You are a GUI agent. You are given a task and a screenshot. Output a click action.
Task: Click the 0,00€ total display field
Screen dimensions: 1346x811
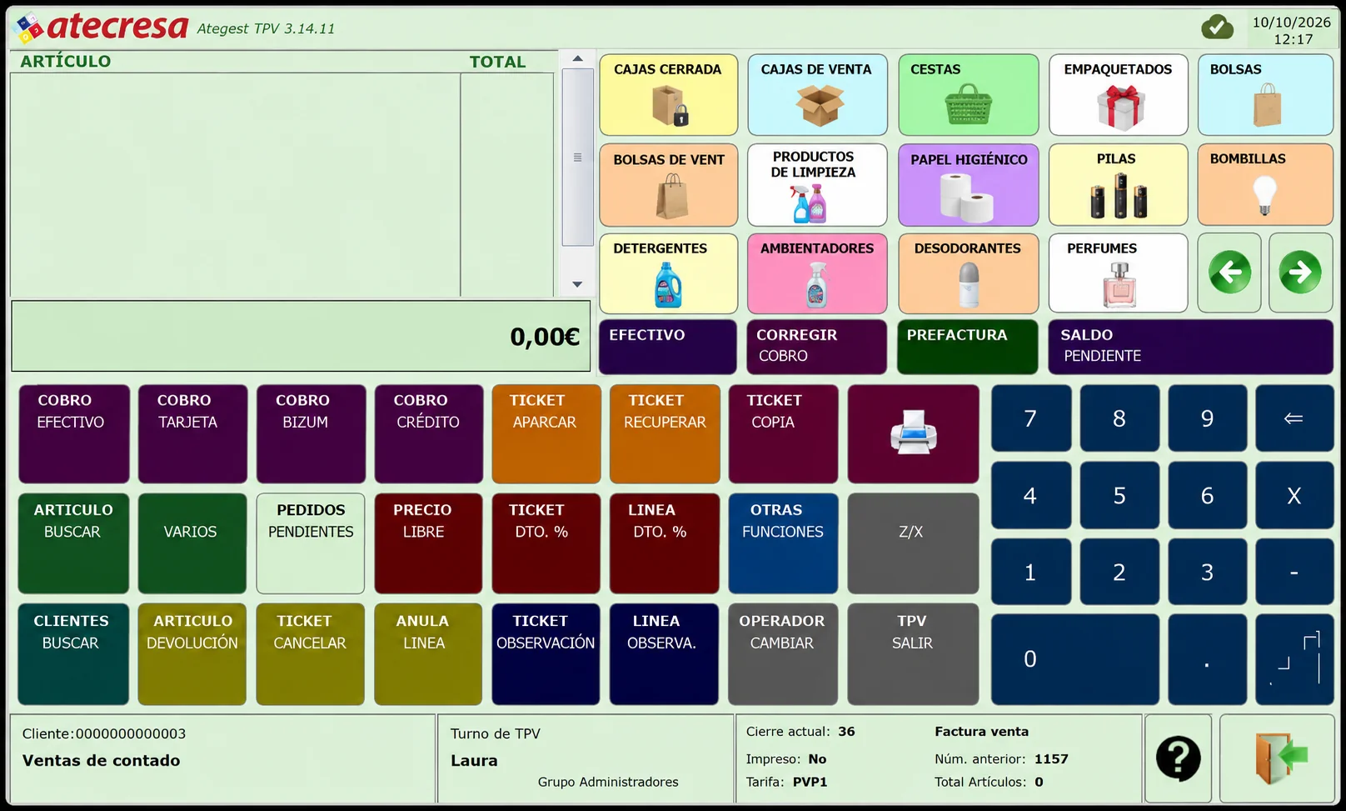click(x=301, y=337)
